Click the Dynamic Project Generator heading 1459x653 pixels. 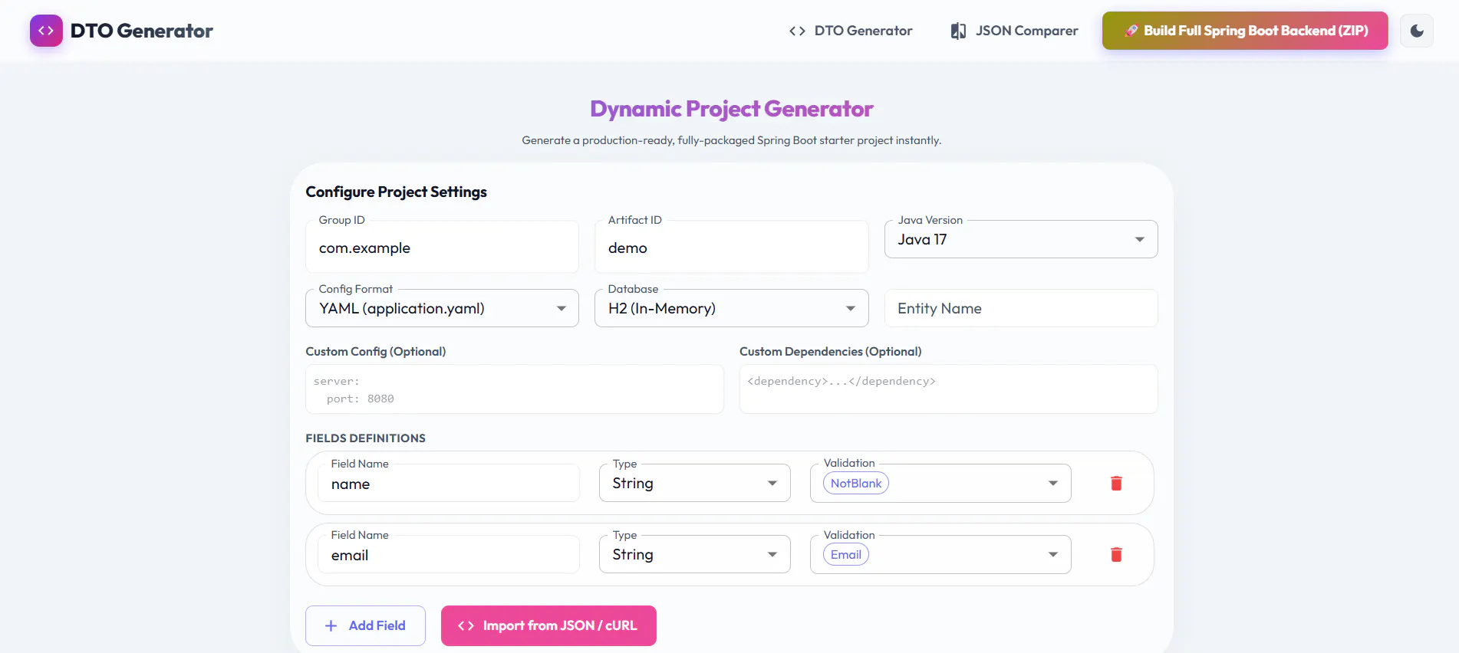[x=731, y=109]
